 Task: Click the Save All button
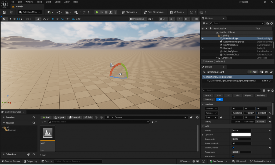tap(74, 117)
